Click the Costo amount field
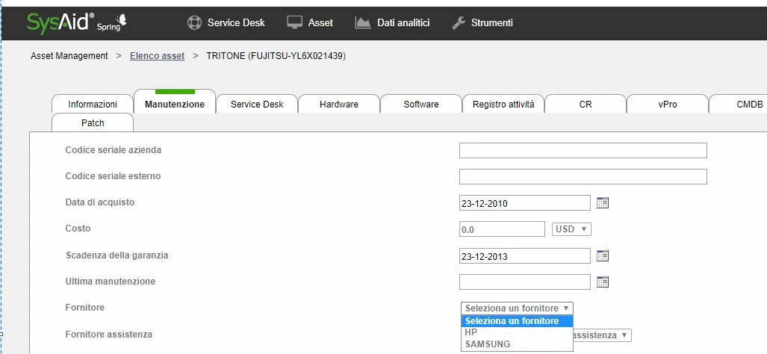 pos(502,229)
